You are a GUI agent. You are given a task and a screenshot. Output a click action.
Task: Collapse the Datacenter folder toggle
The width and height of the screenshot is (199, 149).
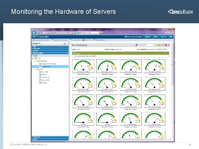click(x=35, y=61)
